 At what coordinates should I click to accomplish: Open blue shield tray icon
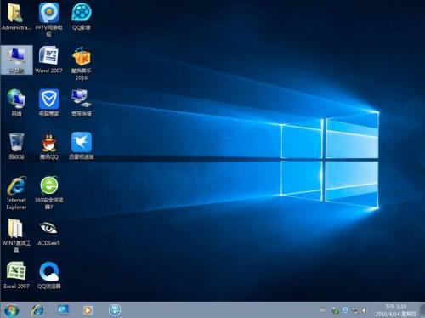coord(345,310)
